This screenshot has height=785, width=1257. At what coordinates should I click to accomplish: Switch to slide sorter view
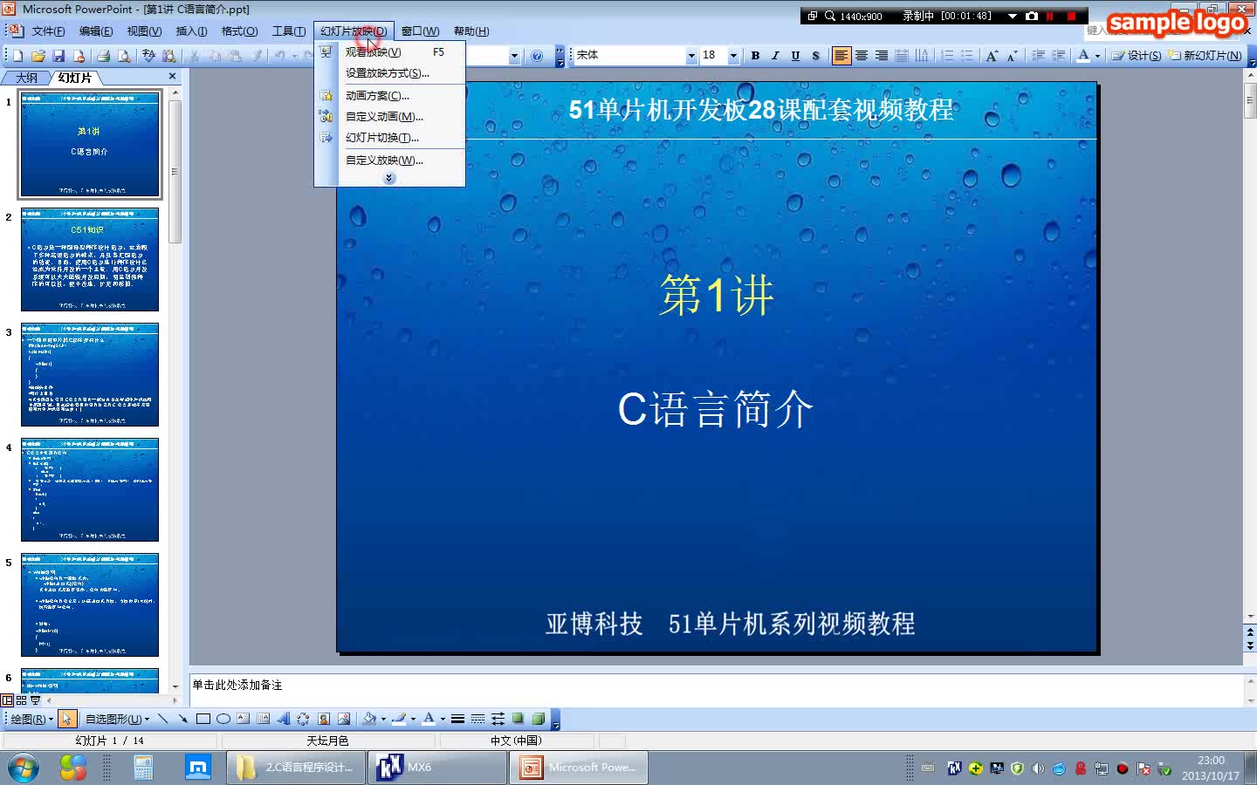point(21,700)
